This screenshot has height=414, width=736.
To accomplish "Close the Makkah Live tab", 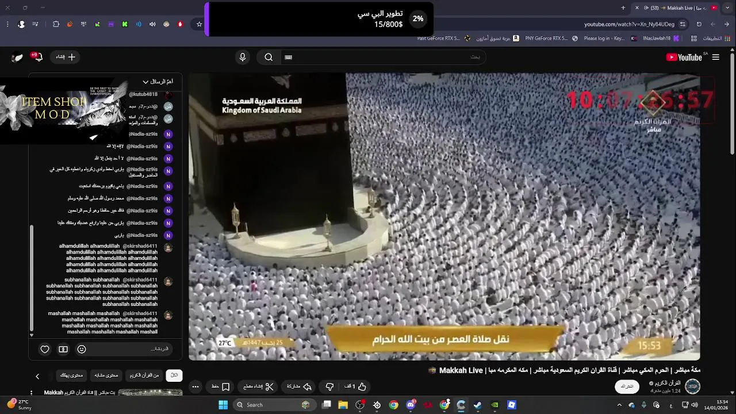I will pos(637,7).
